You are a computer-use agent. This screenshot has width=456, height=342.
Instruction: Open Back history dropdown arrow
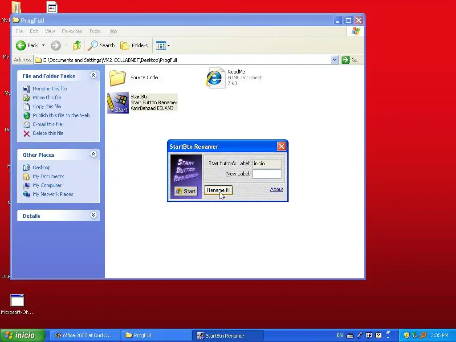(x=43, y=45)
